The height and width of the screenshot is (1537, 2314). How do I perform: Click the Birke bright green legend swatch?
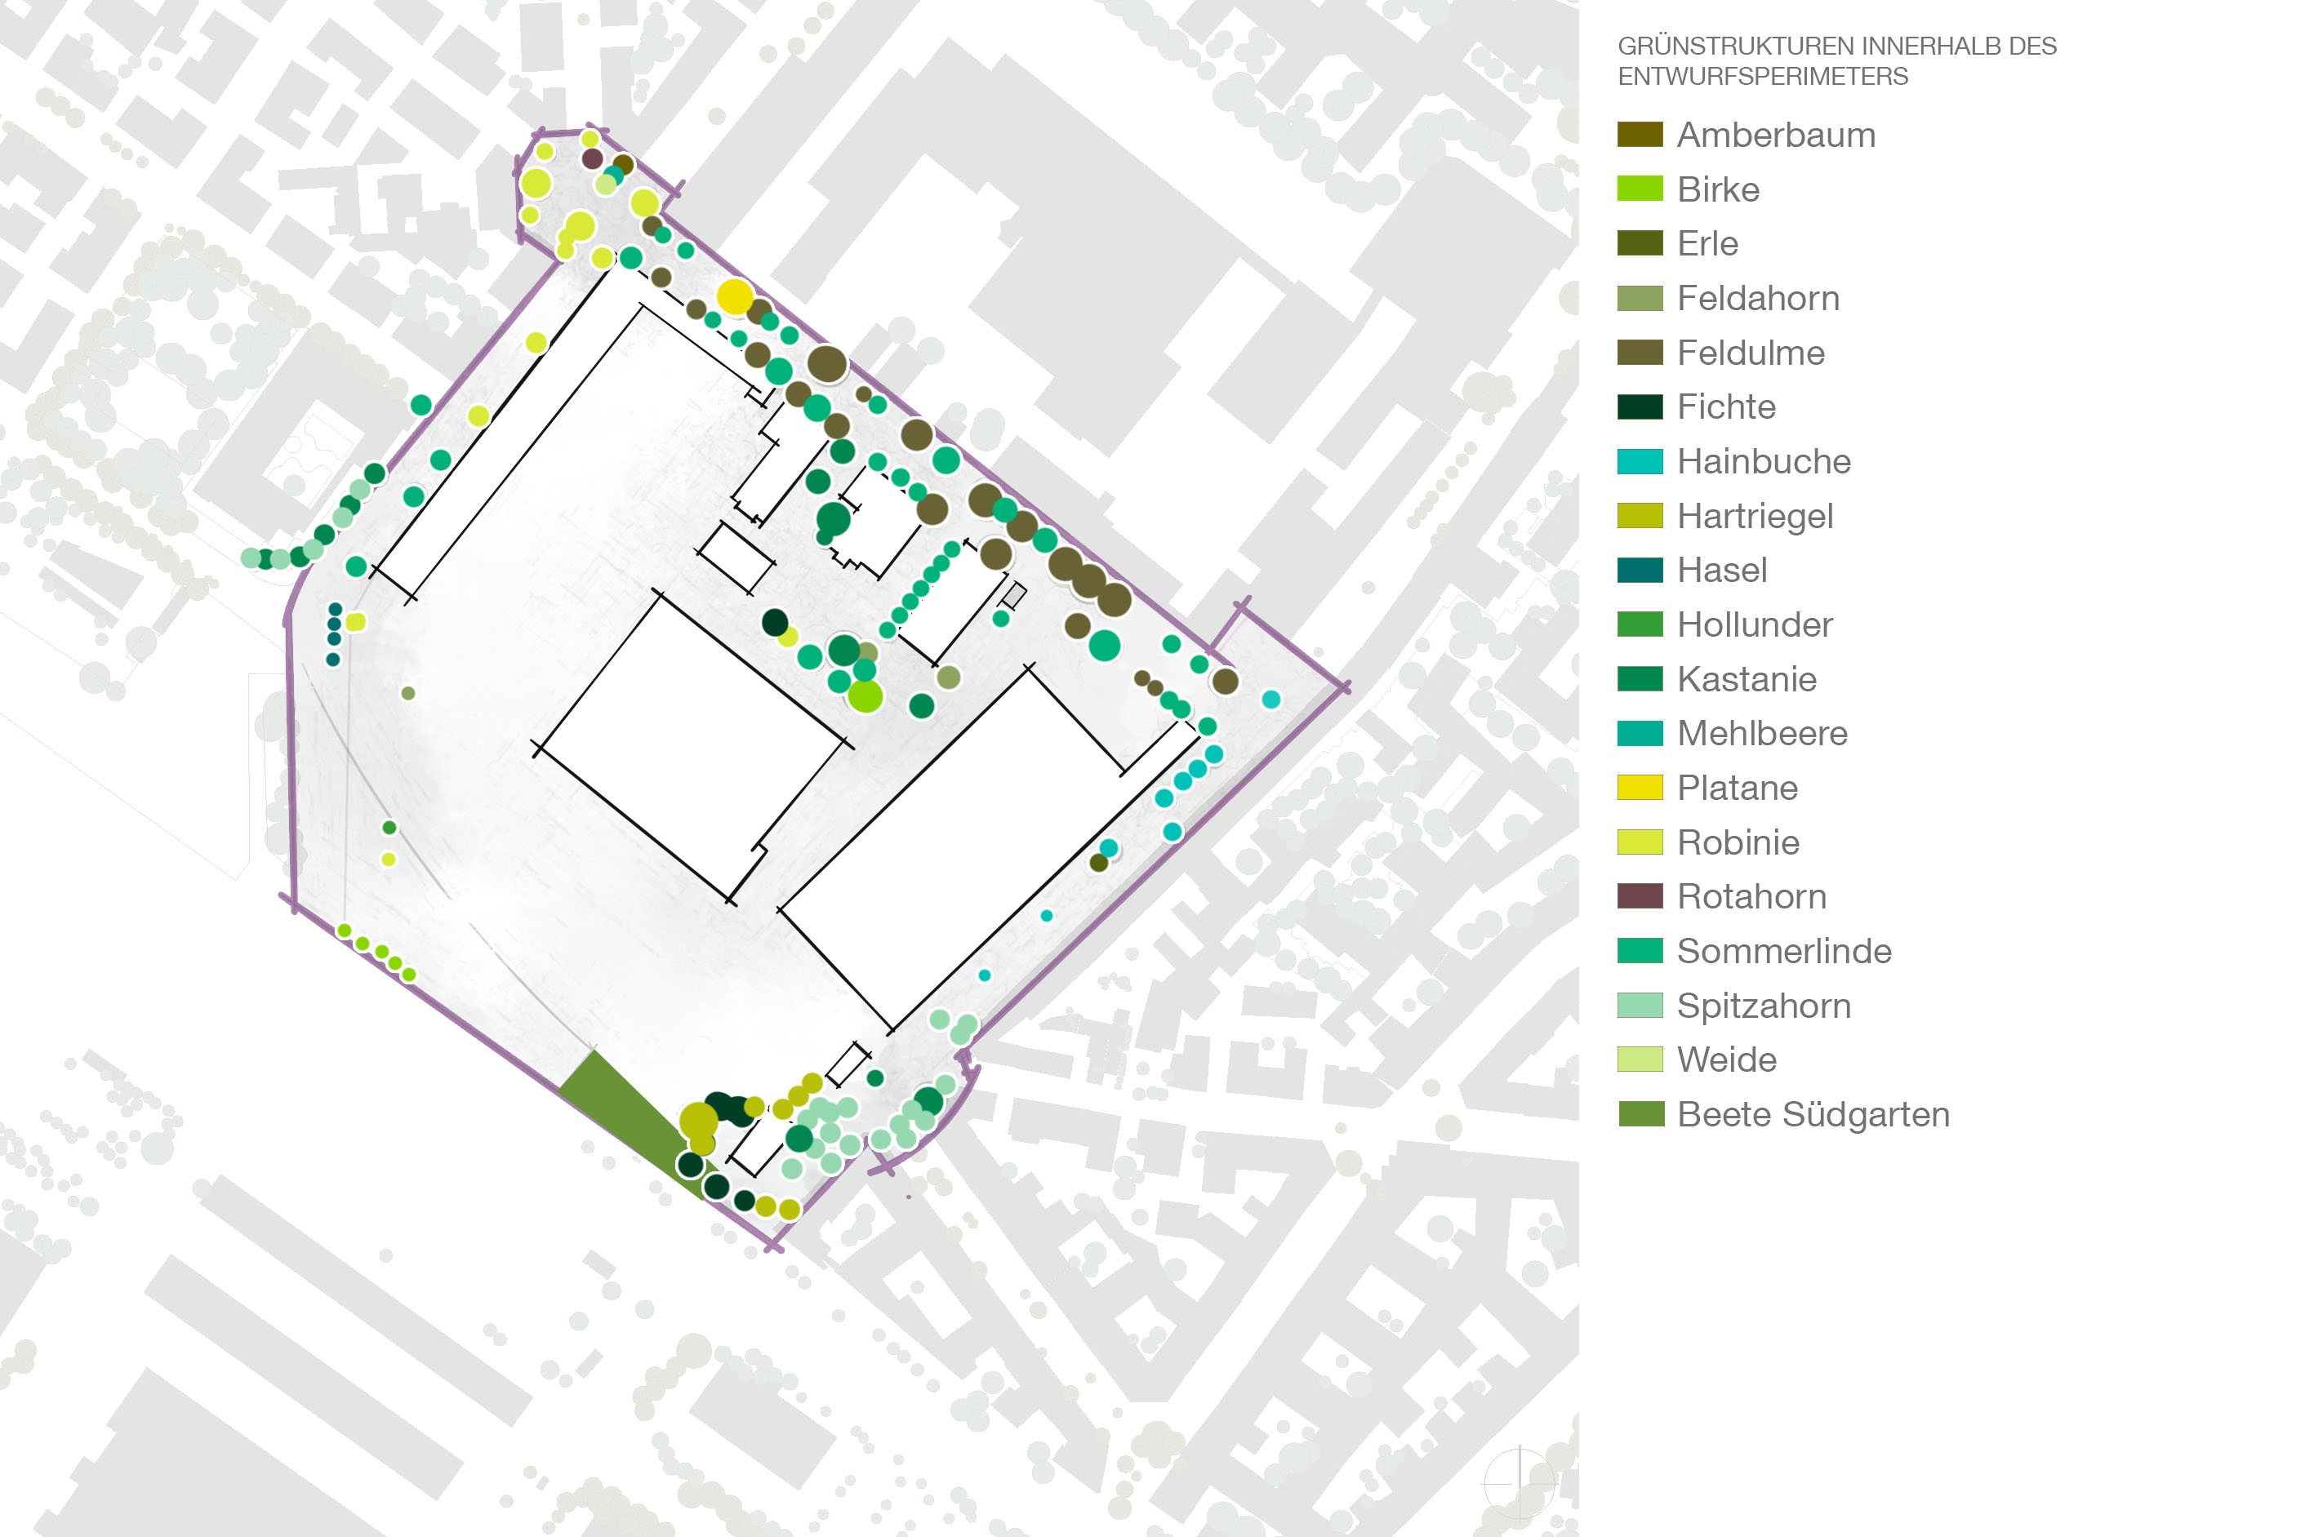click(x=1640, y=189)
